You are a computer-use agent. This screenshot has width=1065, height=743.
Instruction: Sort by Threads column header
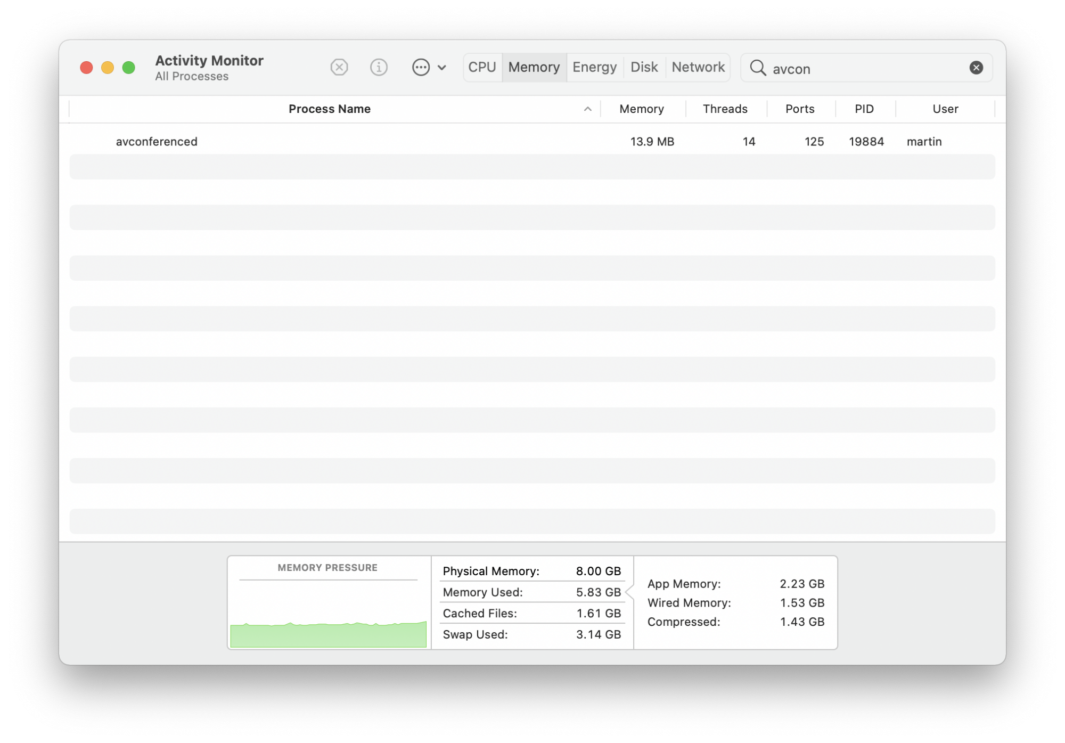pos(725,109)
